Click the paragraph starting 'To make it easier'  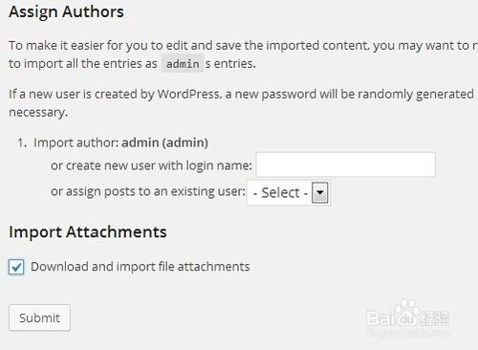243,55
